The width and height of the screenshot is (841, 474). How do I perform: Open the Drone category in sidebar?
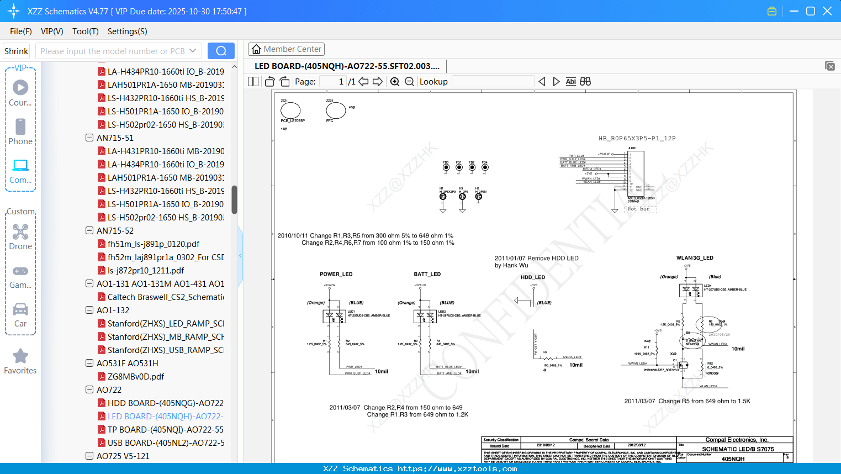point(20,237)
